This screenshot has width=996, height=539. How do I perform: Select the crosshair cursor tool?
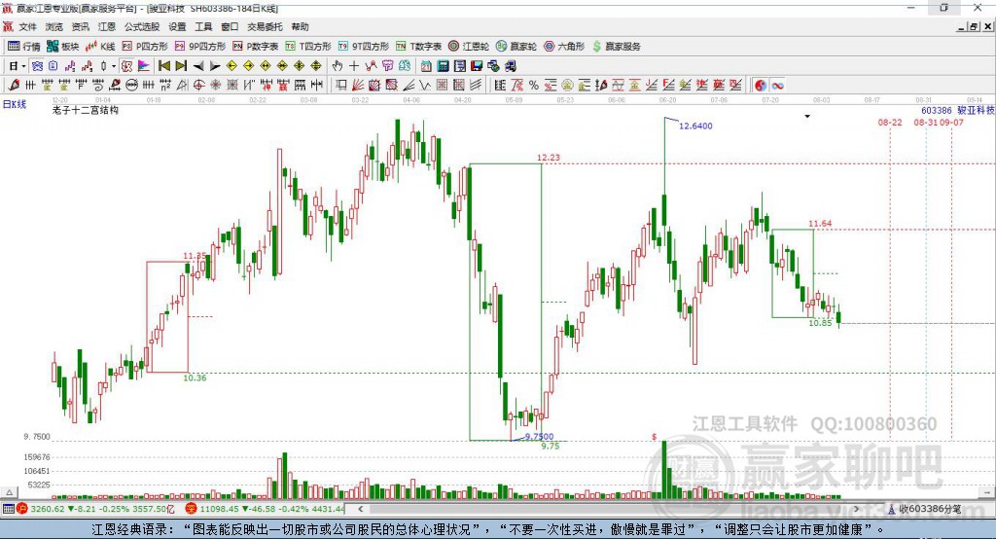tap(354, 66)
